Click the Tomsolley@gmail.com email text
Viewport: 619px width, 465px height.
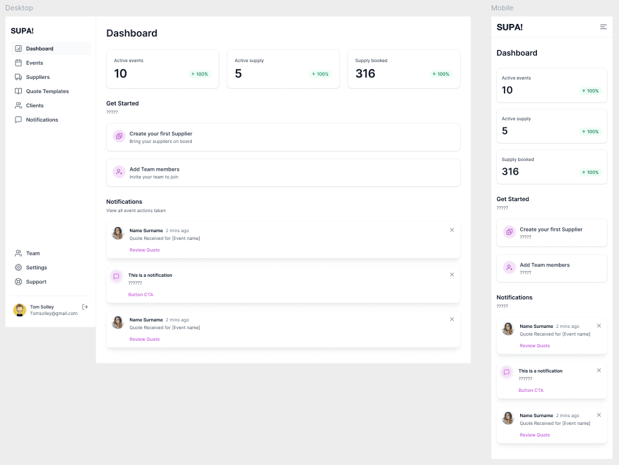click(x=54, y=313)
